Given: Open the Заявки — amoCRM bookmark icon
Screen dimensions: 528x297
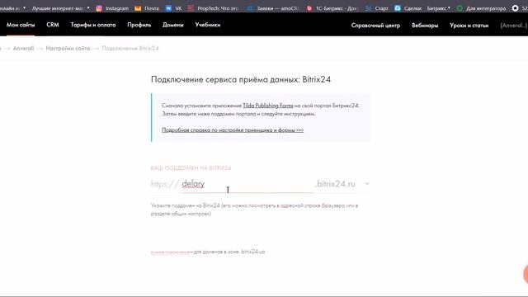Looking at the screenshot, I should pos(250,8).
